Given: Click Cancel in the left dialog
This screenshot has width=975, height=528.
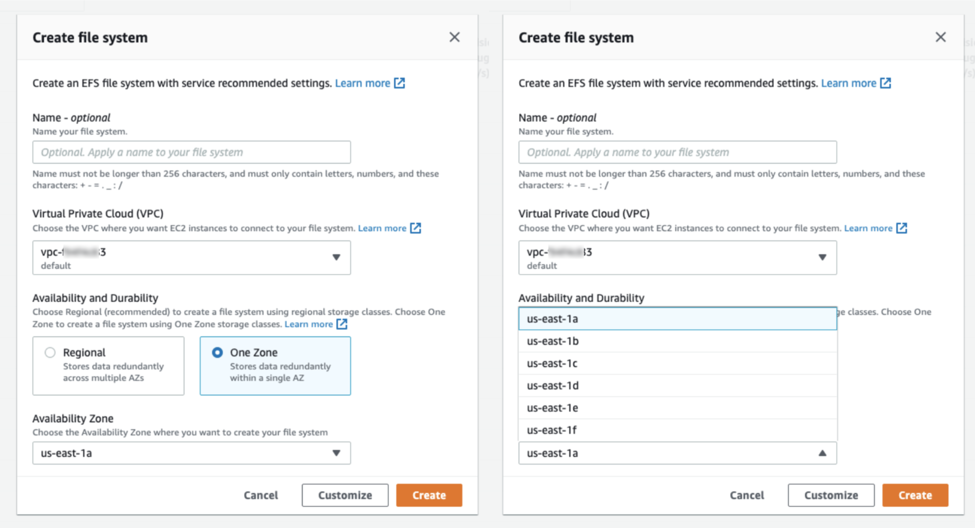Looking at the screenshot, I should [261, 495].
